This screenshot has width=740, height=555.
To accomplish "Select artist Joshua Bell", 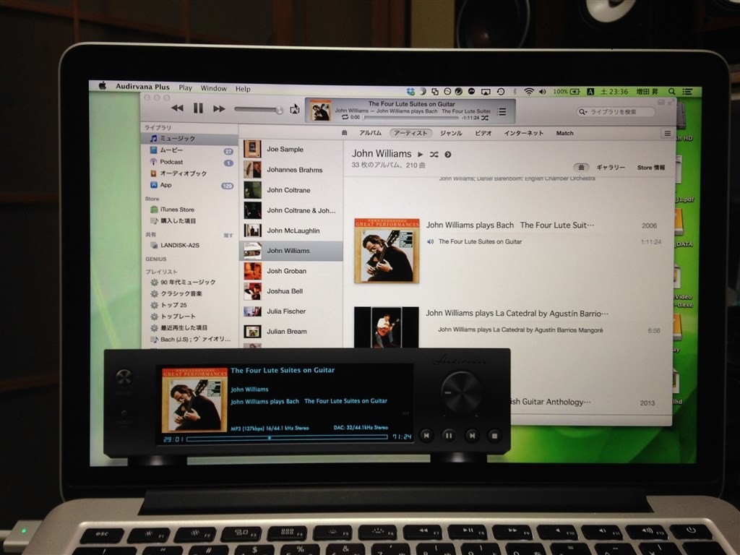I will click(x=291, y=291).
